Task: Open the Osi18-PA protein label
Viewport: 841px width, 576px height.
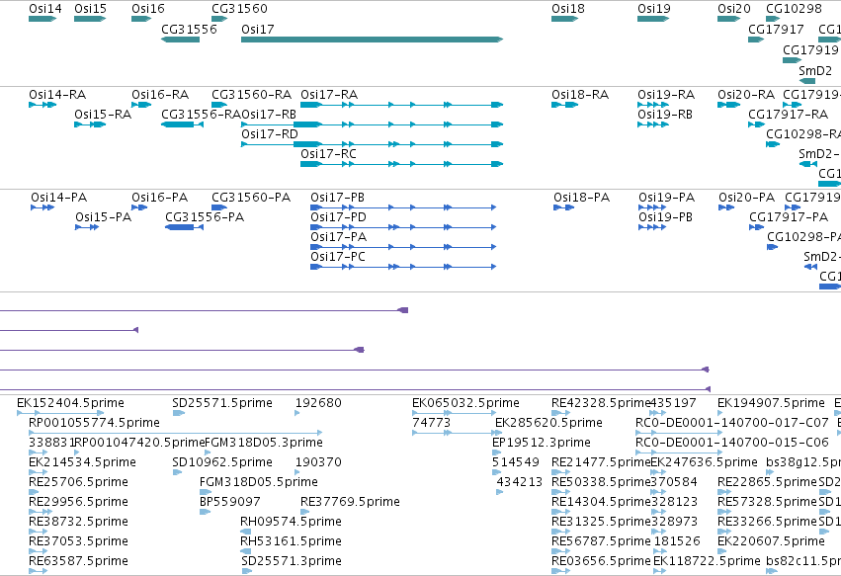Action: click(581, 198)
